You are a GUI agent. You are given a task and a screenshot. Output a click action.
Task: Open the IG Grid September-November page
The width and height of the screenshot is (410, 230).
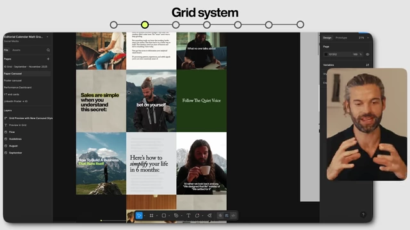click(26, 66)
